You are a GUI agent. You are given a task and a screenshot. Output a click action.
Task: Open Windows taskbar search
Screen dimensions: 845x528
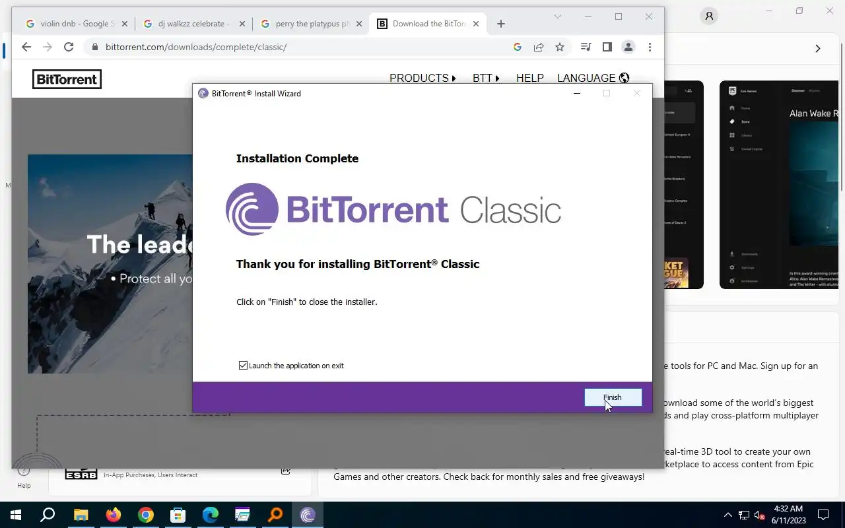pyautogui.click(x=48, y=515)
